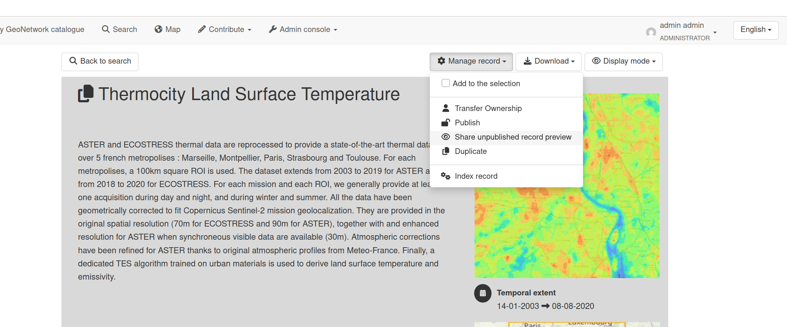Click the pencil icon beside Contribute
The width and height of the screenshot is (787, 327).
coord(202,29)
